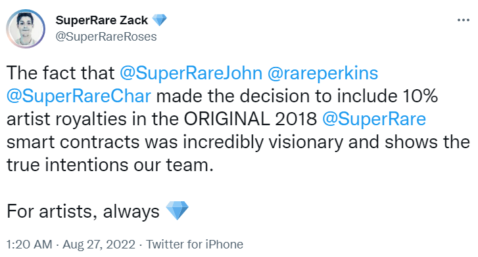Open the Twitter for iPhone source link
The image size is (478, 257).
195,245
